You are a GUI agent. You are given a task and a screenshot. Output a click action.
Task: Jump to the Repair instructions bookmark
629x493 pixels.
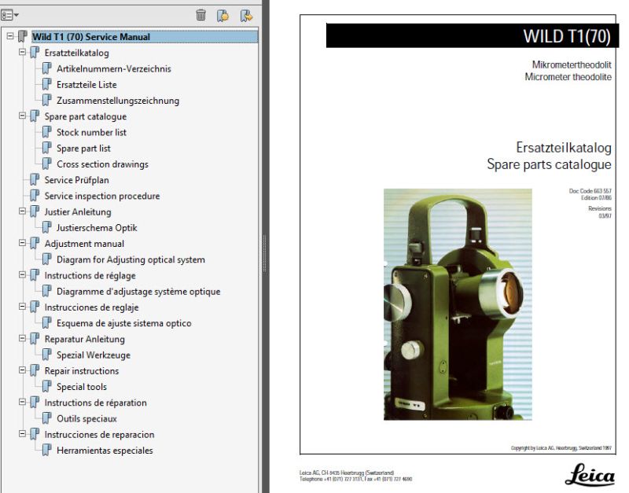[82, 371]
